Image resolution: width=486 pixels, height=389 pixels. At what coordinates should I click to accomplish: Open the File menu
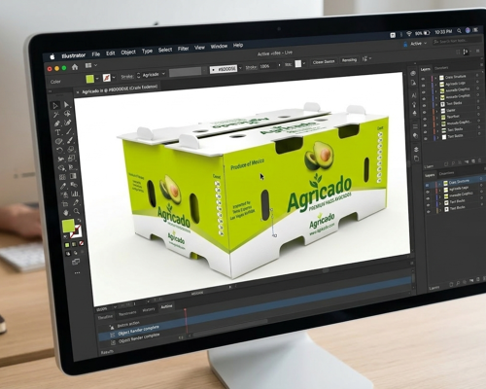coord(95,54)
